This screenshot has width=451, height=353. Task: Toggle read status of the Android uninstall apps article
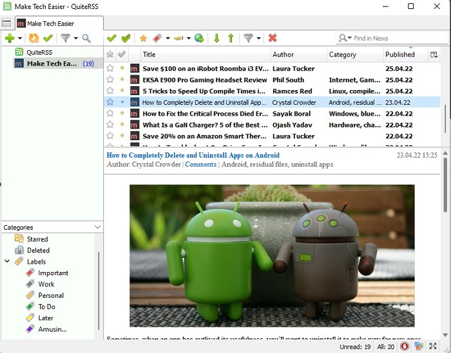coord(122,102)
